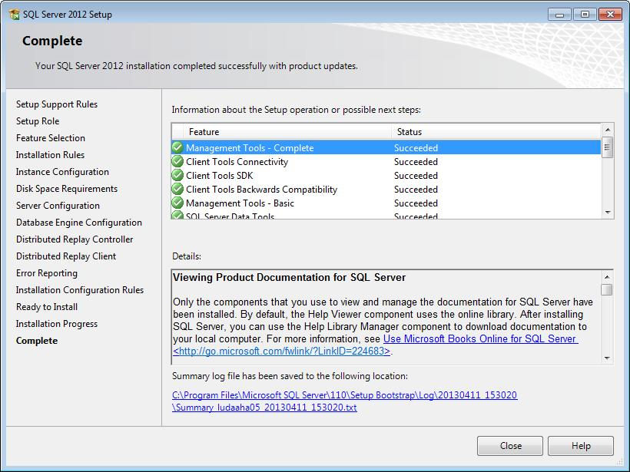This screenshot has height=472, width=630.
Task: Click Setup Support Rules step
Action: tap(57, 104)
